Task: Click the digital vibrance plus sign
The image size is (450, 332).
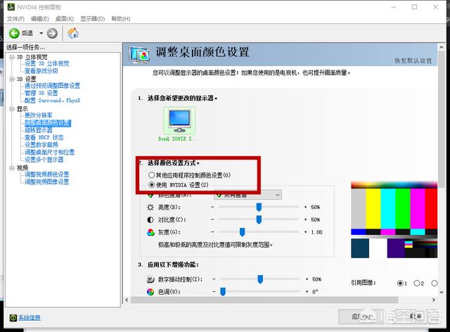Action: [x=307, y=279]
